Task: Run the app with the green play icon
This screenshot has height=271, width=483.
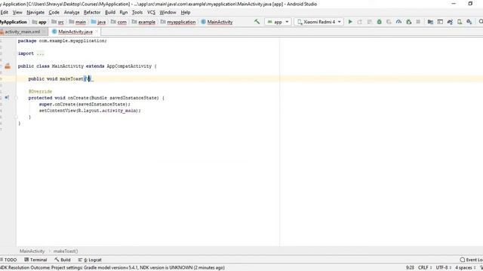Action: [x=350, y=22]
